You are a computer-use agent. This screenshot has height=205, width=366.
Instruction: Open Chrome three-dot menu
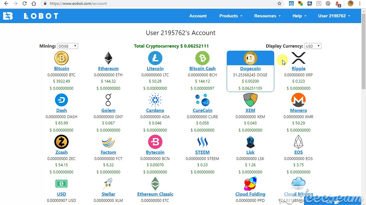[x=360, y=3]
